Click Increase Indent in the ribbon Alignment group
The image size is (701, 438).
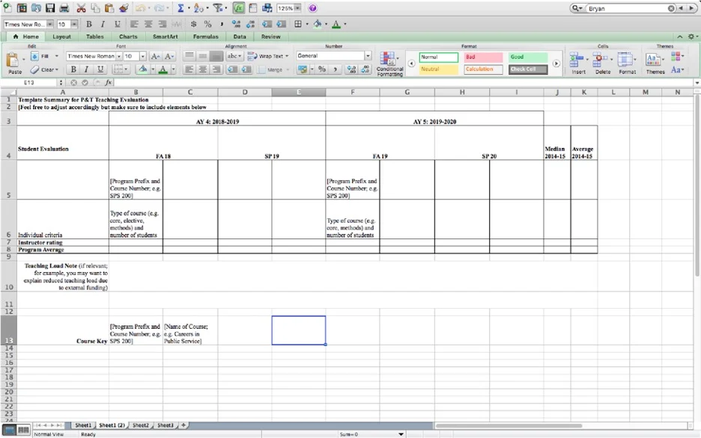[246, 69]
